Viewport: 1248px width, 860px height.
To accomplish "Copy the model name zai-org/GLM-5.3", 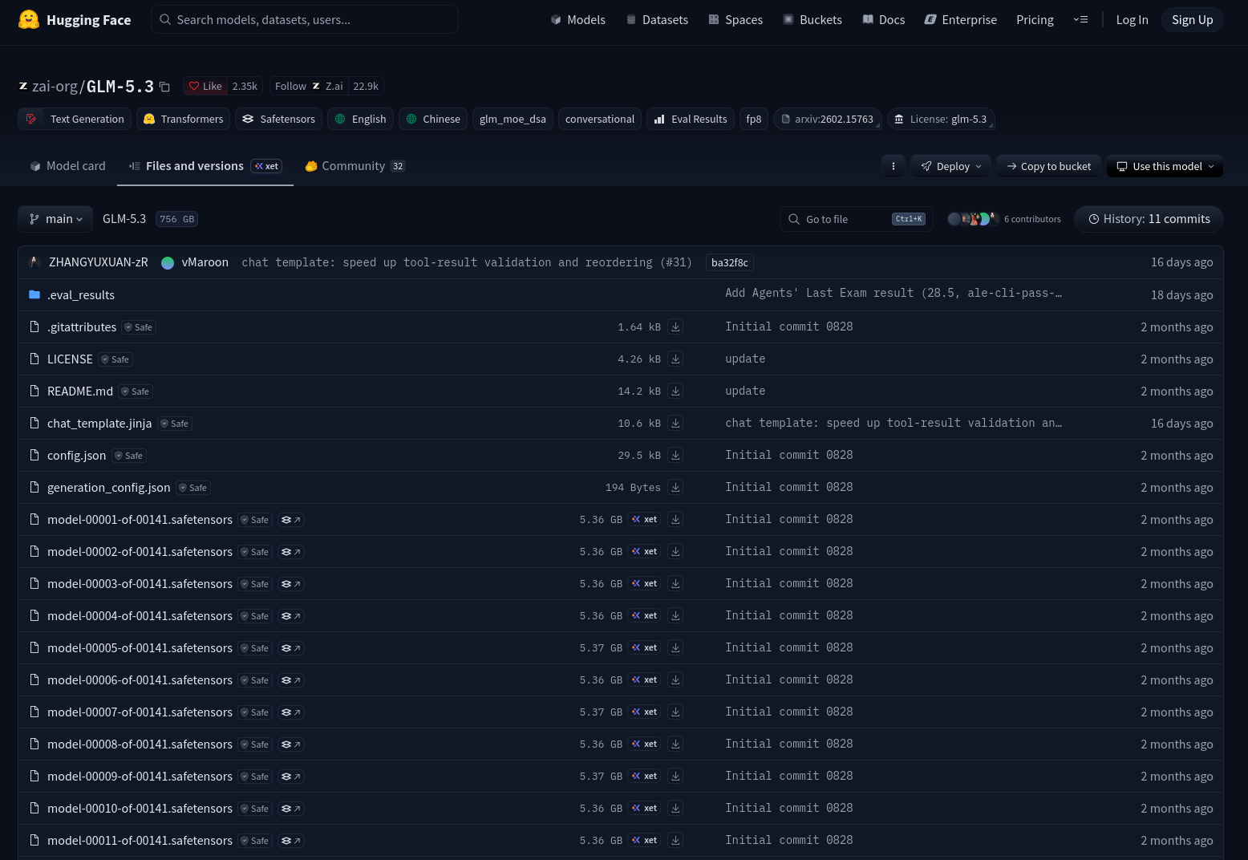I will coord(164,87).
